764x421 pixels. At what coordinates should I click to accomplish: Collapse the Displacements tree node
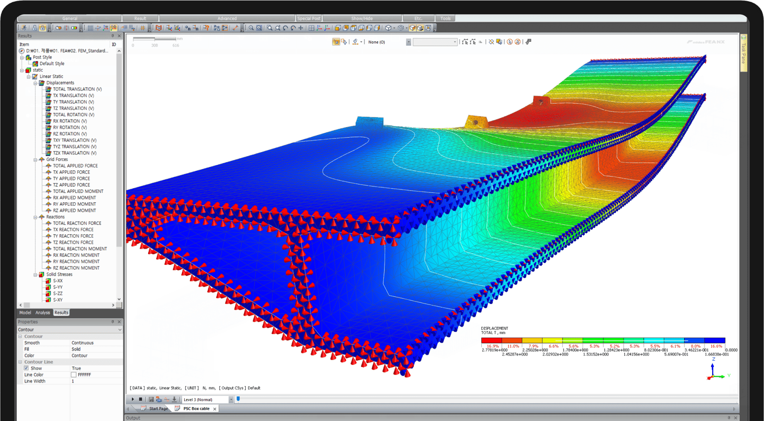click(35, 83)
